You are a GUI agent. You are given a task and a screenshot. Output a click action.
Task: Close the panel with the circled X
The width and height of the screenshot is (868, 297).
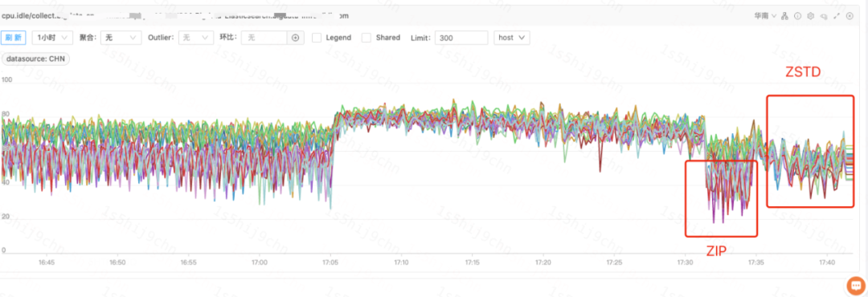coord(850,16)
